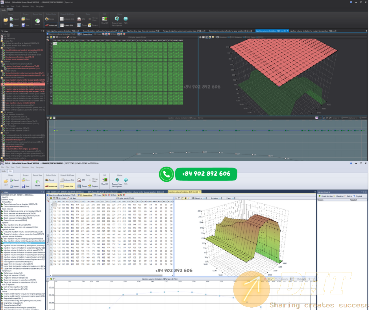
Task: Click Pick Units in upper dark window
Action: (61, 37)
